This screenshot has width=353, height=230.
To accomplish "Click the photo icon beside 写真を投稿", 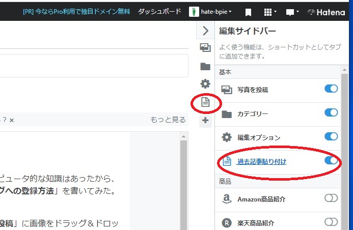I will [227, 90].
